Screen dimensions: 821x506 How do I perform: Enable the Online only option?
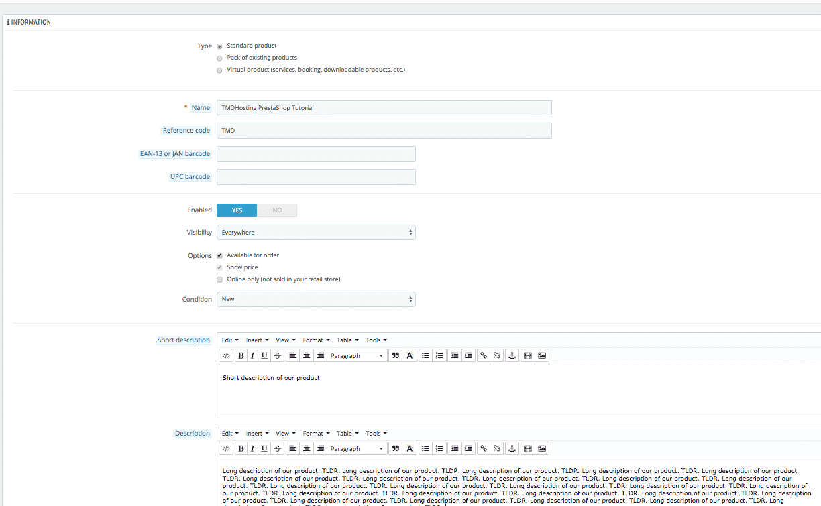pos(219,279)
